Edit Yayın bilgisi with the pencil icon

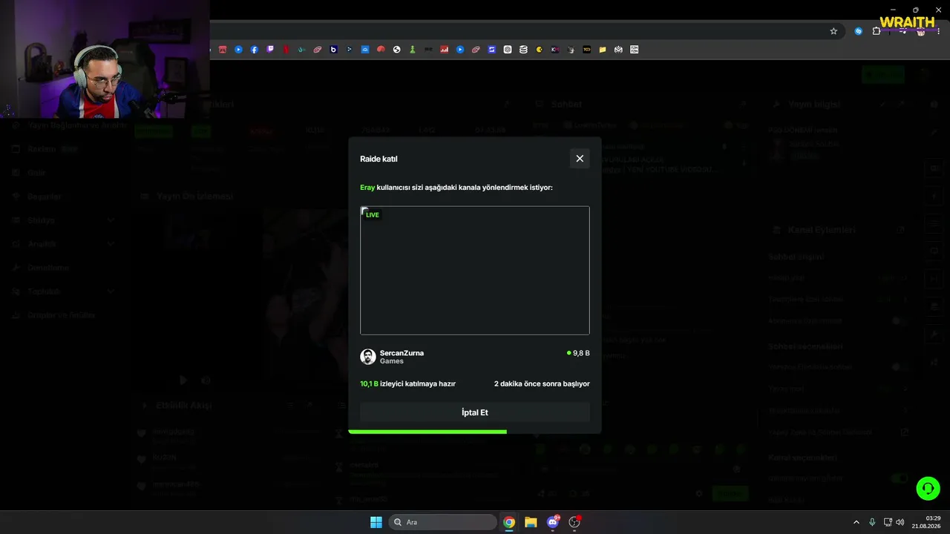coord(883,105)
